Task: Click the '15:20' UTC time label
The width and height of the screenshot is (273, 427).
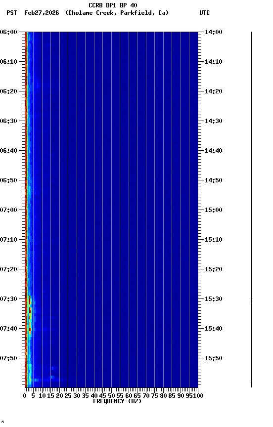Action: point(214,270)
